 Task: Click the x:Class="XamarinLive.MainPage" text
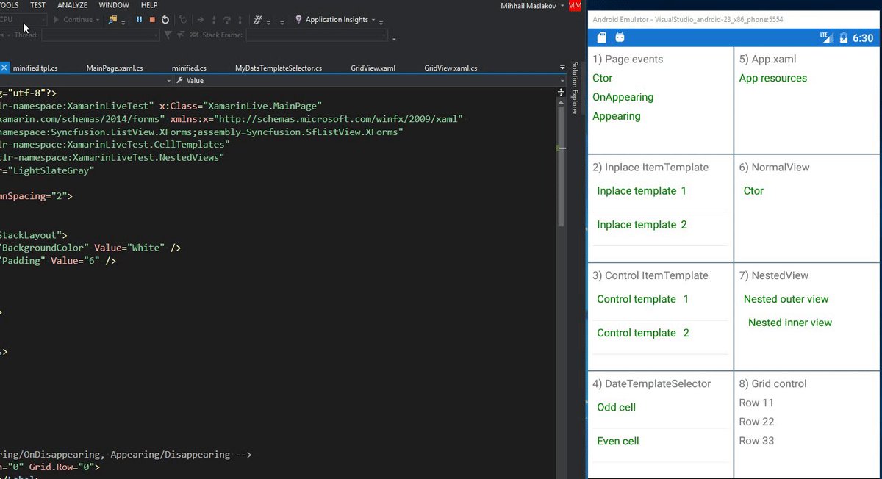[240, 106]
